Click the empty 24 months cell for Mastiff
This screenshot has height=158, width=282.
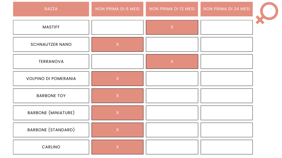click(226, 27)
